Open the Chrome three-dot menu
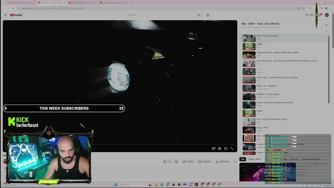Screen dimensions: 334x188 pyautogui.click(x=331, y=8)
